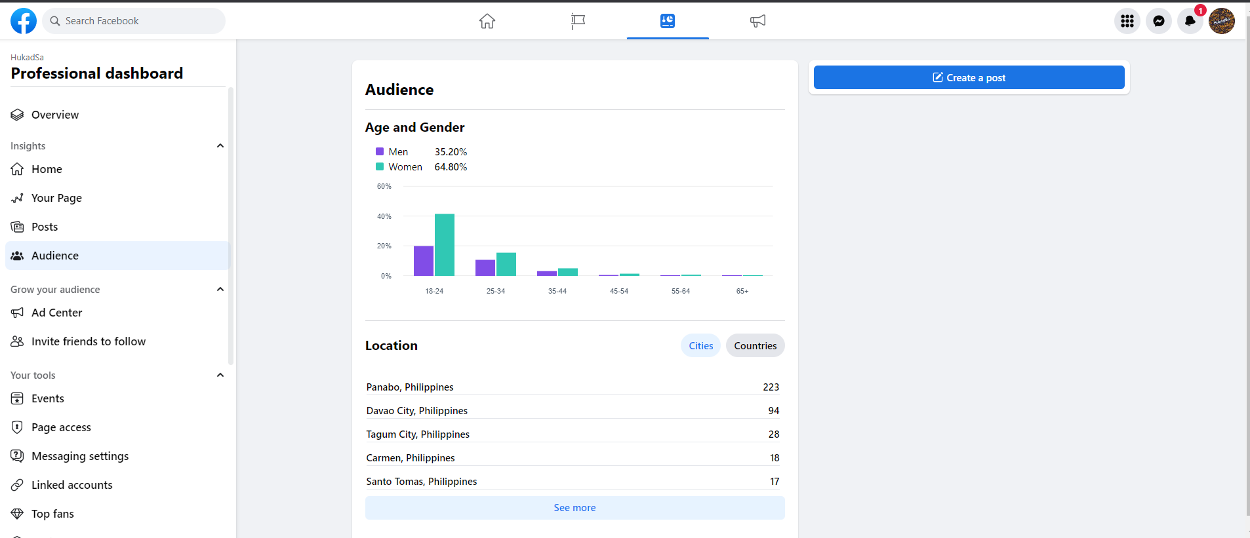
Task: Collapse the Your tools section
Action: (220, 375)
